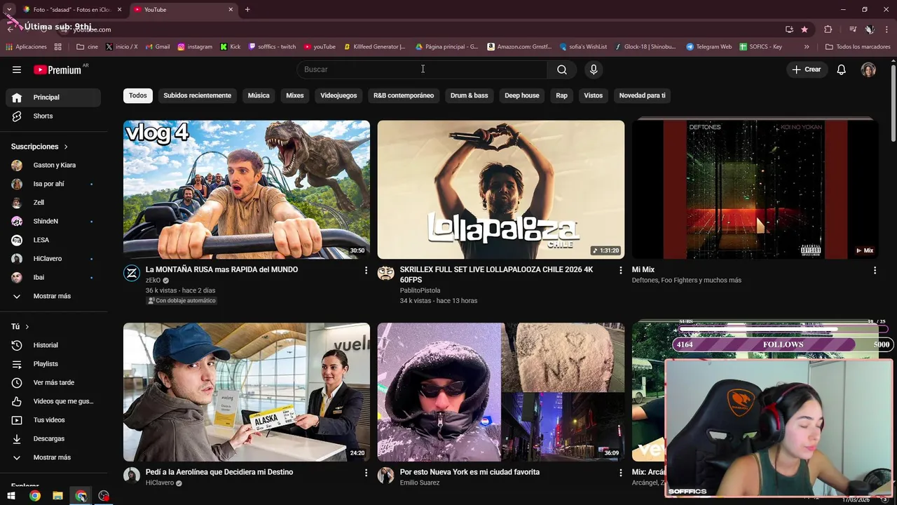The image size is (897, 505).
Task: Click the bookmark star in address bar
Action: tap(804, 29)
